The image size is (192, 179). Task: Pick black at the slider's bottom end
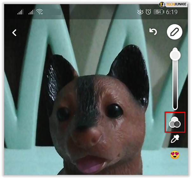coord(175,107)
